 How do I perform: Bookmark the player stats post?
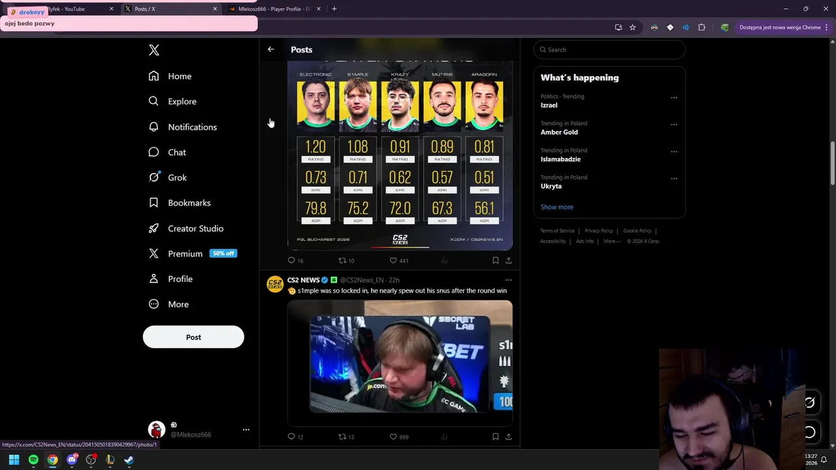pos(495,260)
